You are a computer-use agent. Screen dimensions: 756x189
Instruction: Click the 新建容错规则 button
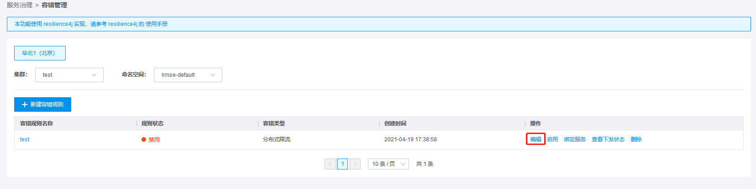point(42,104)
